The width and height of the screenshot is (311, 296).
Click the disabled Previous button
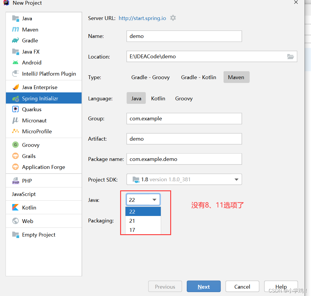pyautogui.click(x=165, y=287)
